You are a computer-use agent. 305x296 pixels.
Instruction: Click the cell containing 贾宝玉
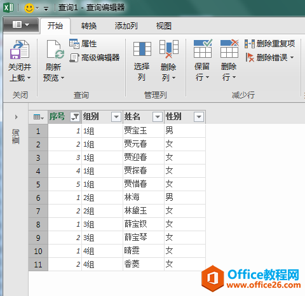(x=144, y=131)
